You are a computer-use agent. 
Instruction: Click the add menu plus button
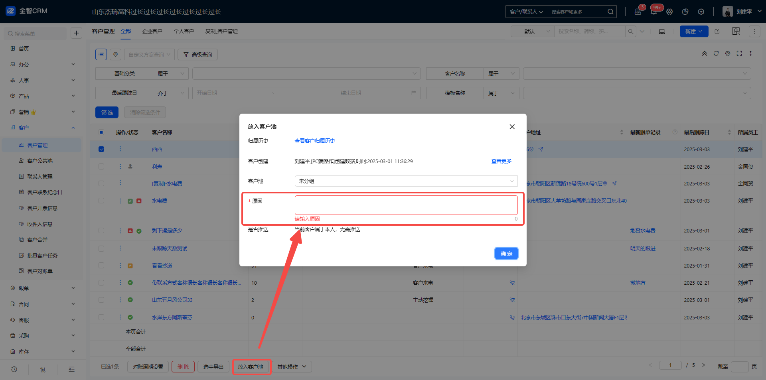pos(76,33)
